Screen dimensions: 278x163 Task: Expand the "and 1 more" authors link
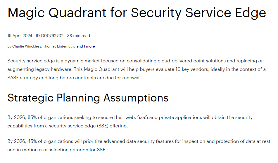click(86, 46)
